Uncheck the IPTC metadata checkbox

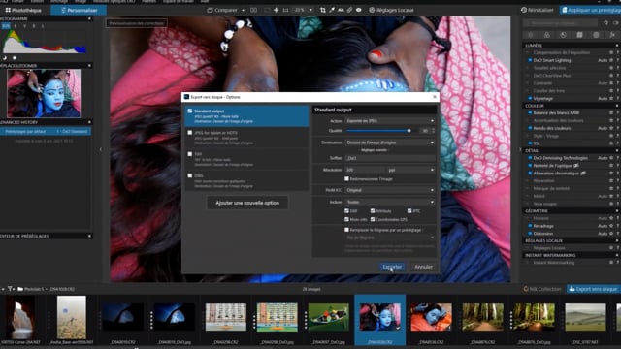pos(409,211)
